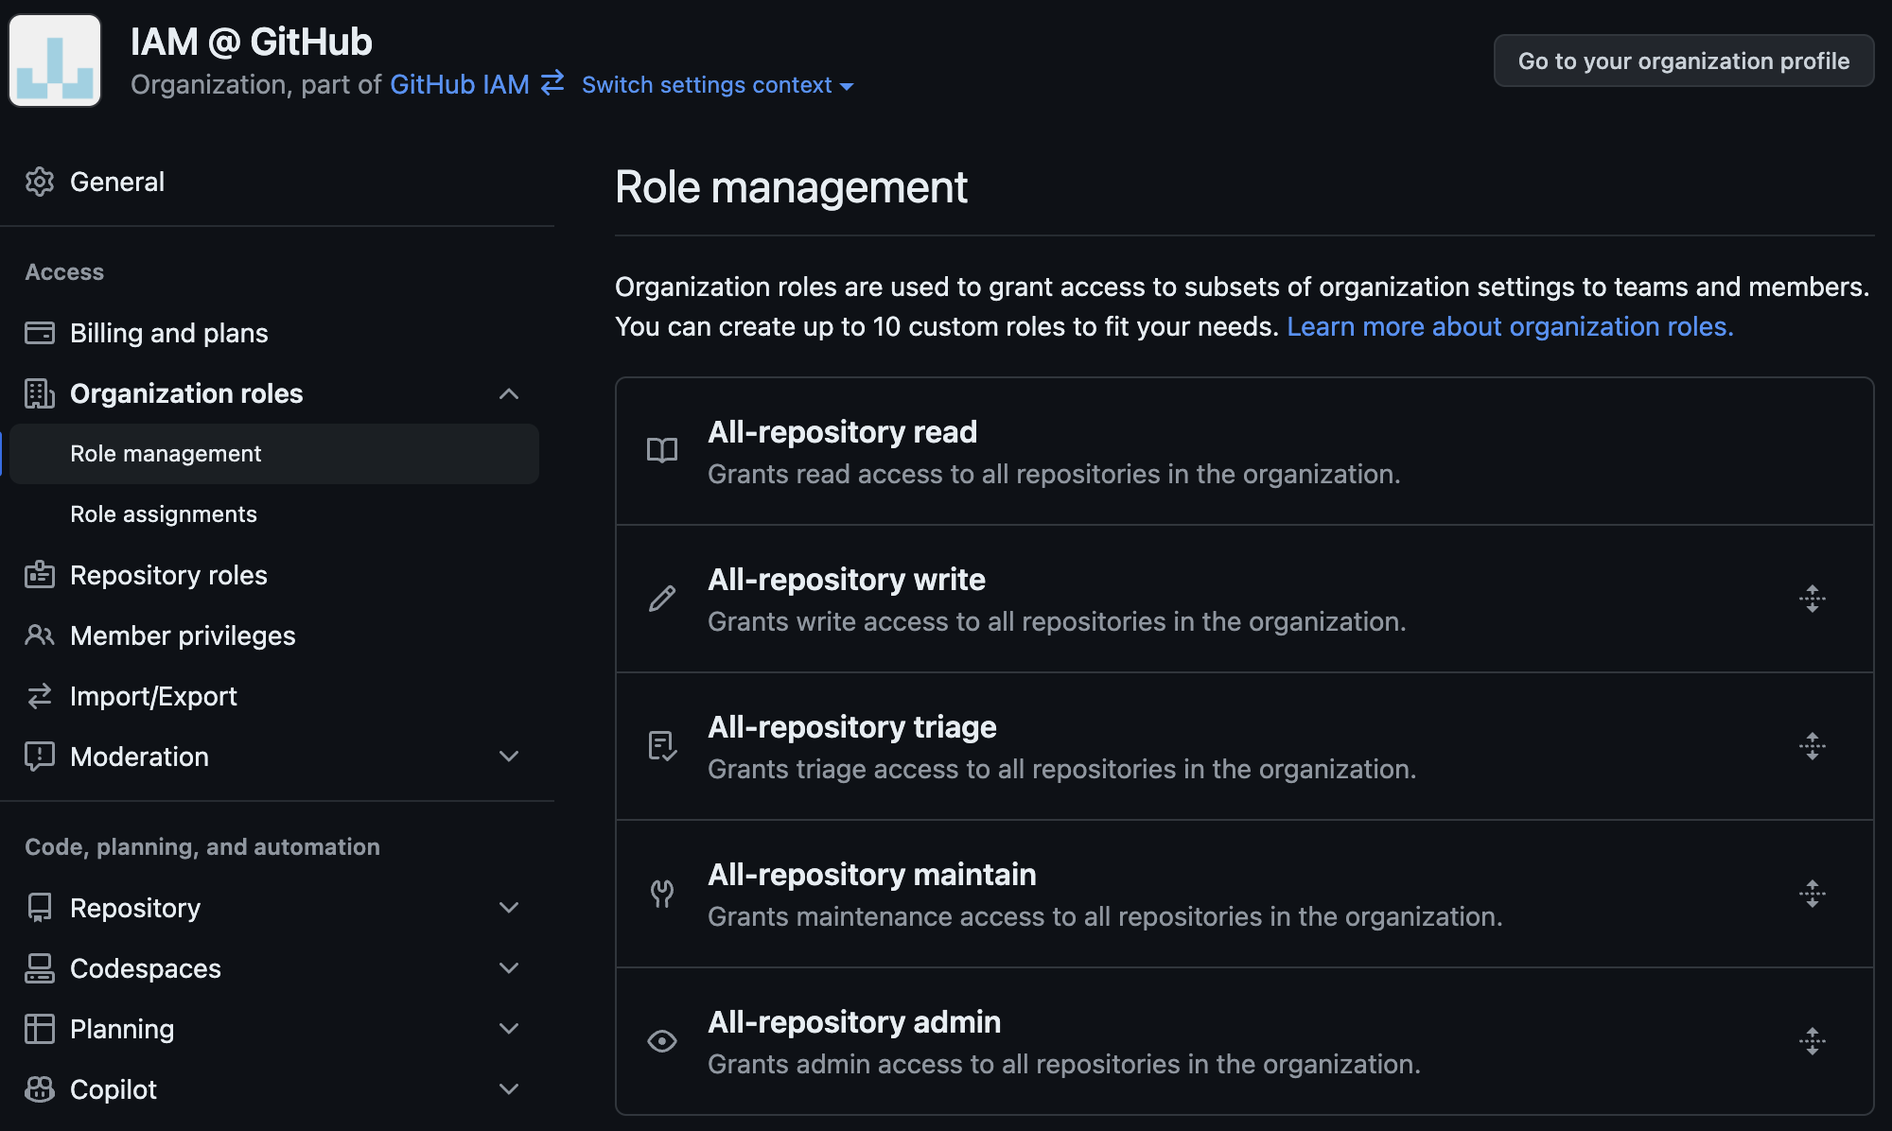Image resolution: width=1892 pixels, height=1131 pixels.
Task: Click the Billing and plans card icon
Action: coord(40,333)
